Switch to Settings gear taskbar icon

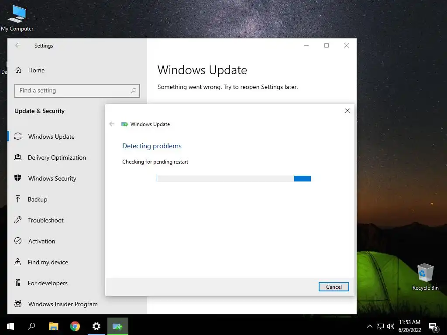[x=96, y=326]
